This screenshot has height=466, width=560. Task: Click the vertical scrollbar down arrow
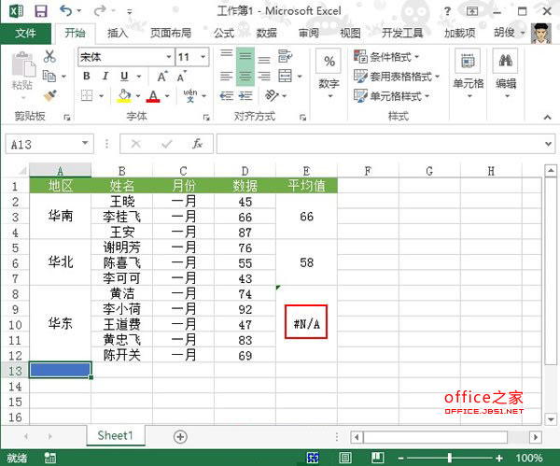click(x=551, y=418)
